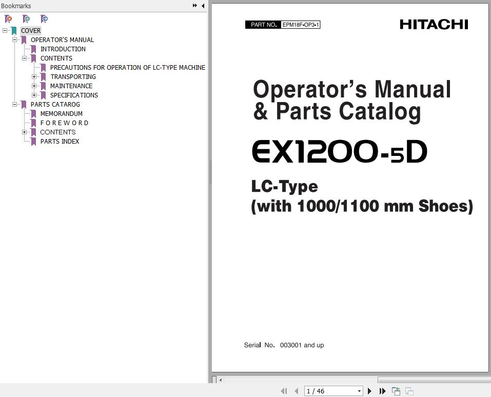Collapse the CONTENTS node under OPERATOR'S MANUAL
This screenshot has height=397, width=491.
(x=24, y=58)
